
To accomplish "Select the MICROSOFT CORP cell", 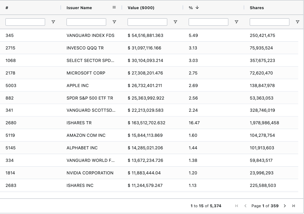I will [86, 73].
